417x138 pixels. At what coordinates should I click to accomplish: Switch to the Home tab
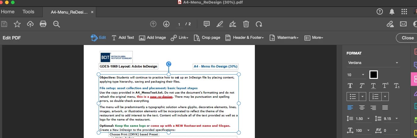(x=8, y=12)
